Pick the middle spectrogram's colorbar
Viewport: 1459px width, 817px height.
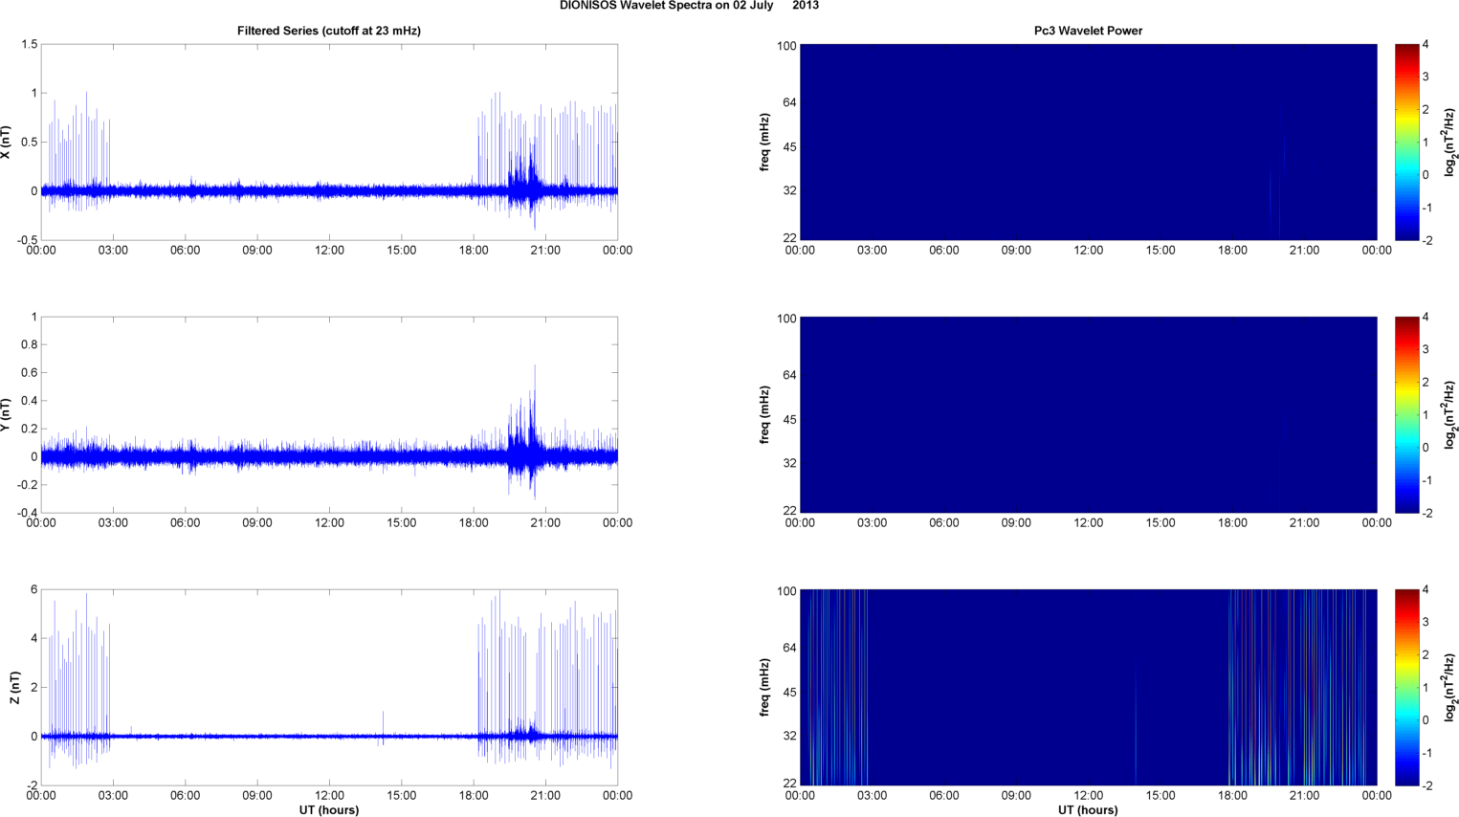[1406, 415]
